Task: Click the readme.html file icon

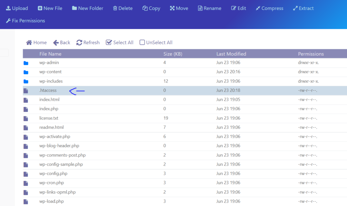Action: [x=26, y=128]
